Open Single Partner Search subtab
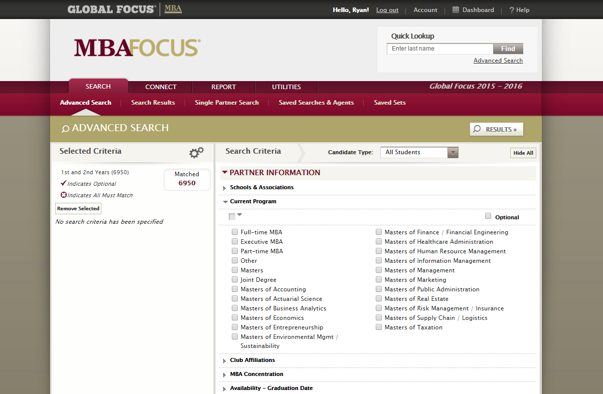 (x=227, y=103)
